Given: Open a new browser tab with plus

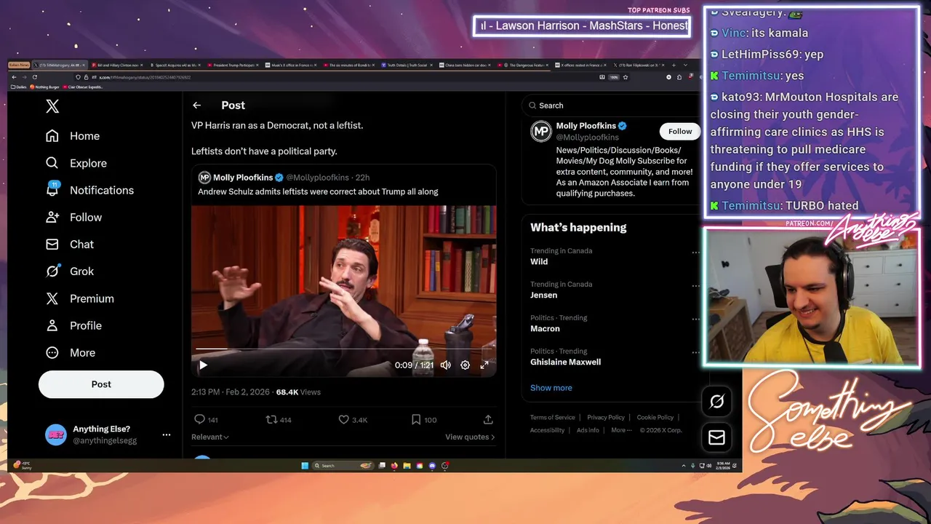Looking at the screenshot, I should tap(674, 65).
